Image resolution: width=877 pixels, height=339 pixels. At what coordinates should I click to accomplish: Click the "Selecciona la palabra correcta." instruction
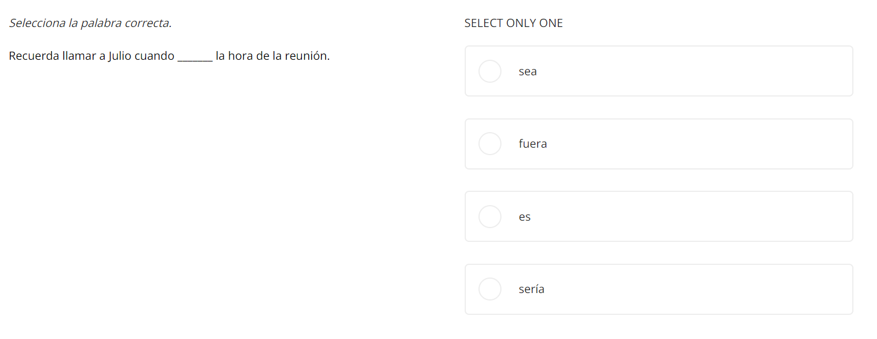tap(90, 24)
